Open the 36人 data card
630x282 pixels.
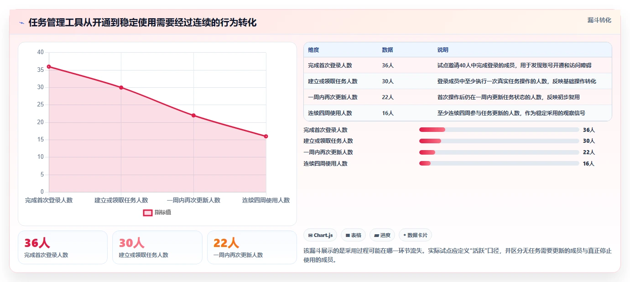(x=62, y=247)
